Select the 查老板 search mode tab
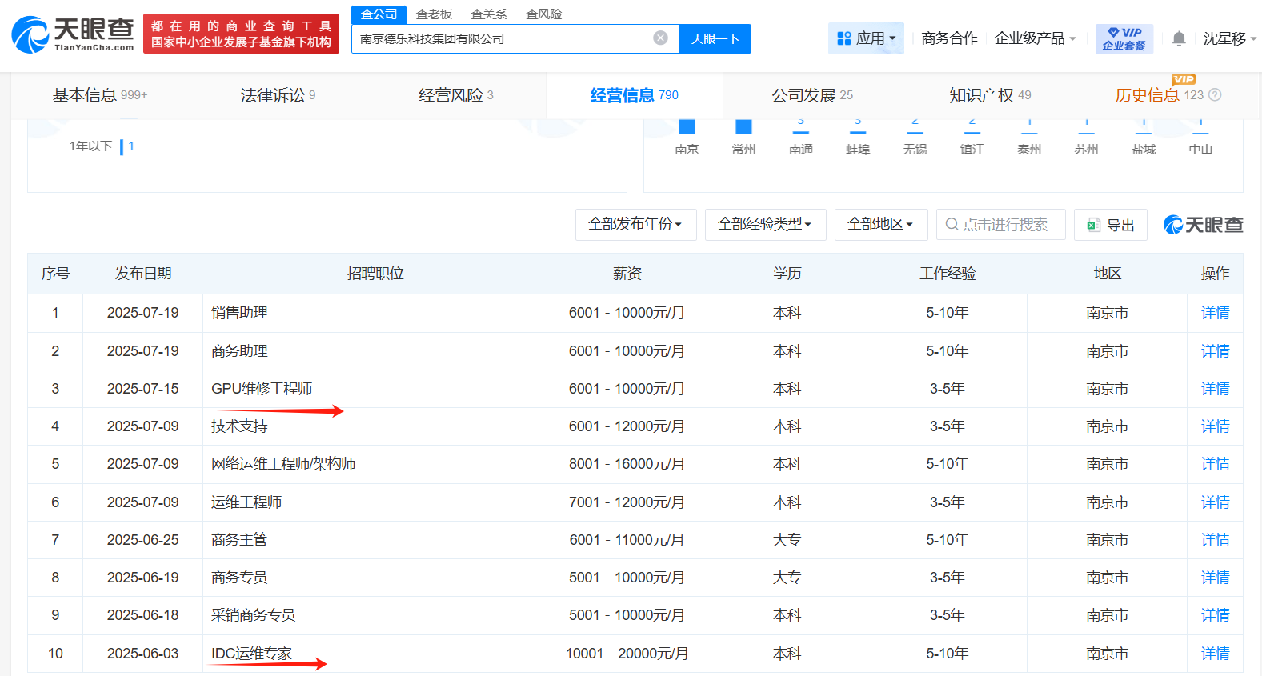This screenshot has width=1262, height=676. click(434, 14)
